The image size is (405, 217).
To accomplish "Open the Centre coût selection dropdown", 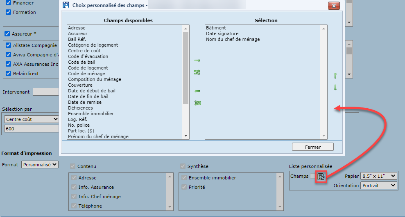I will [32, 119].
